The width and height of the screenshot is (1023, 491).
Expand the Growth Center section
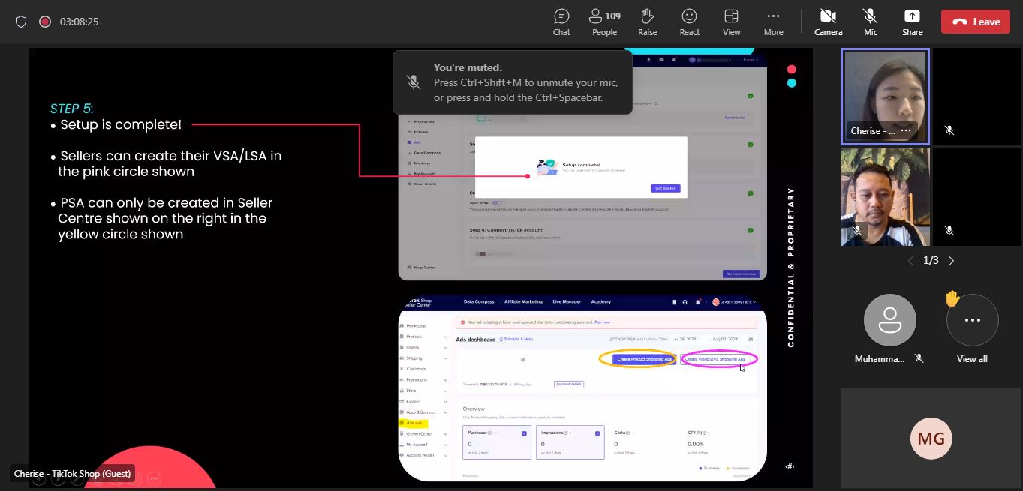point(425,434)
